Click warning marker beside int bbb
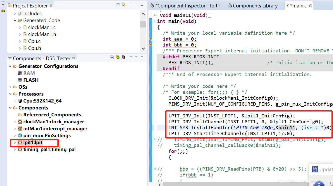Viewport: 333px width, 186px height. 151,45
